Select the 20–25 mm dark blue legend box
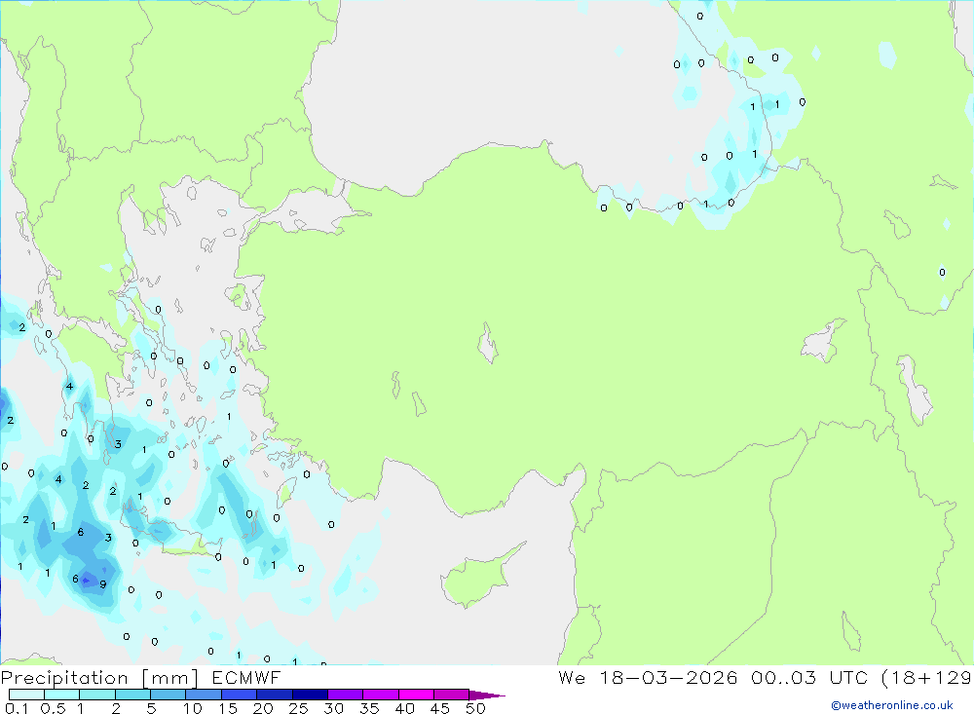Viewport: 974px width, 714px height. [275, 695]
